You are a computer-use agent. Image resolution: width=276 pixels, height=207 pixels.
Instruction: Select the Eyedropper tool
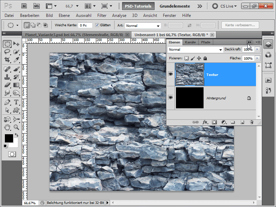pos(16,60)
